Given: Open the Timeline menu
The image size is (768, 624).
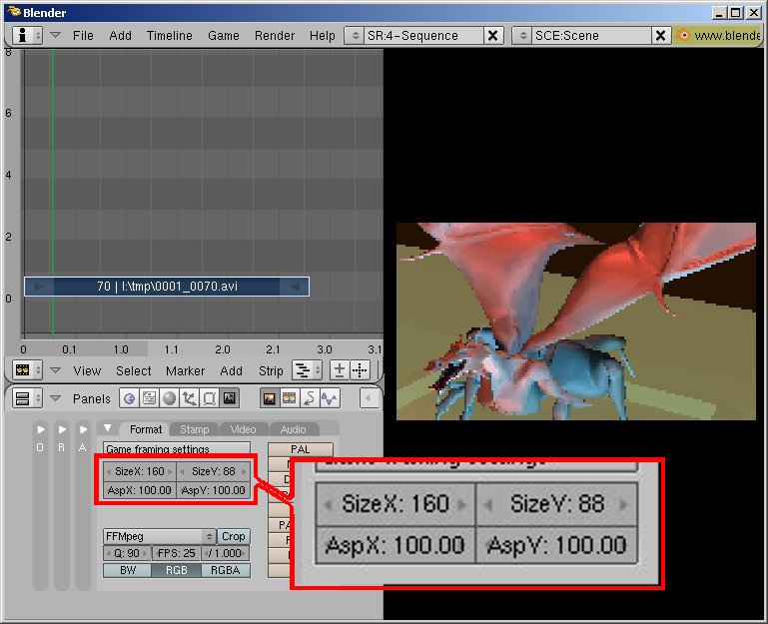Looking at the screenshot, I should pyautogui.click(x=170, y=35).
